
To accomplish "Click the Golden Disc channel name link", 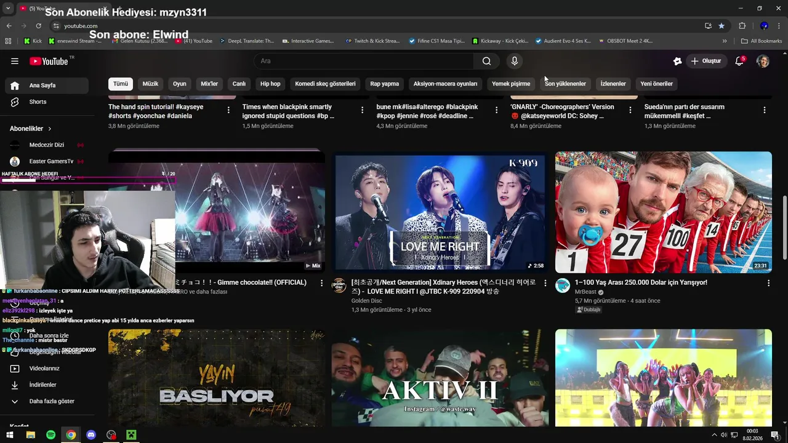I will pos(366,301).
